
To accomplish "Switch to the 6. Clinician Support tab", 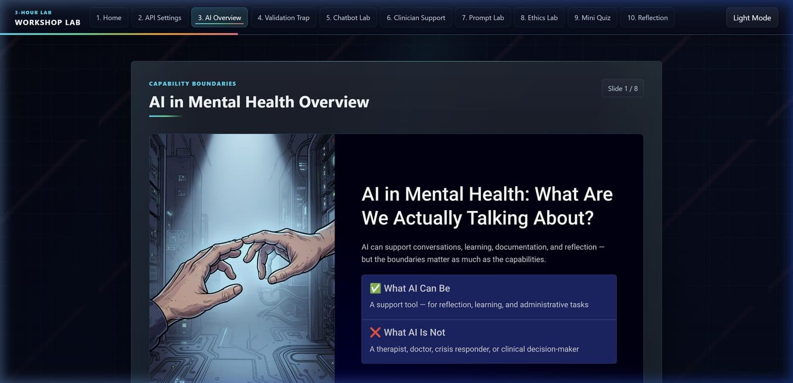I will click(x=416, y=18).
